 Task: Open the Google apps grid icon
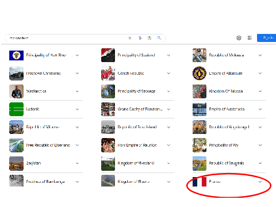(250, 38)
